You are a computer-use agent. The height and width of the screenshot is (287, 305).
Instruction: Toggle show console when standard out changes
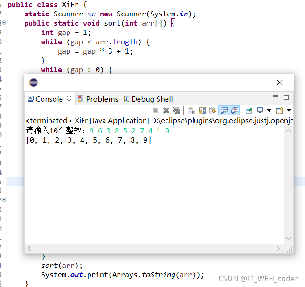[224, 110]
